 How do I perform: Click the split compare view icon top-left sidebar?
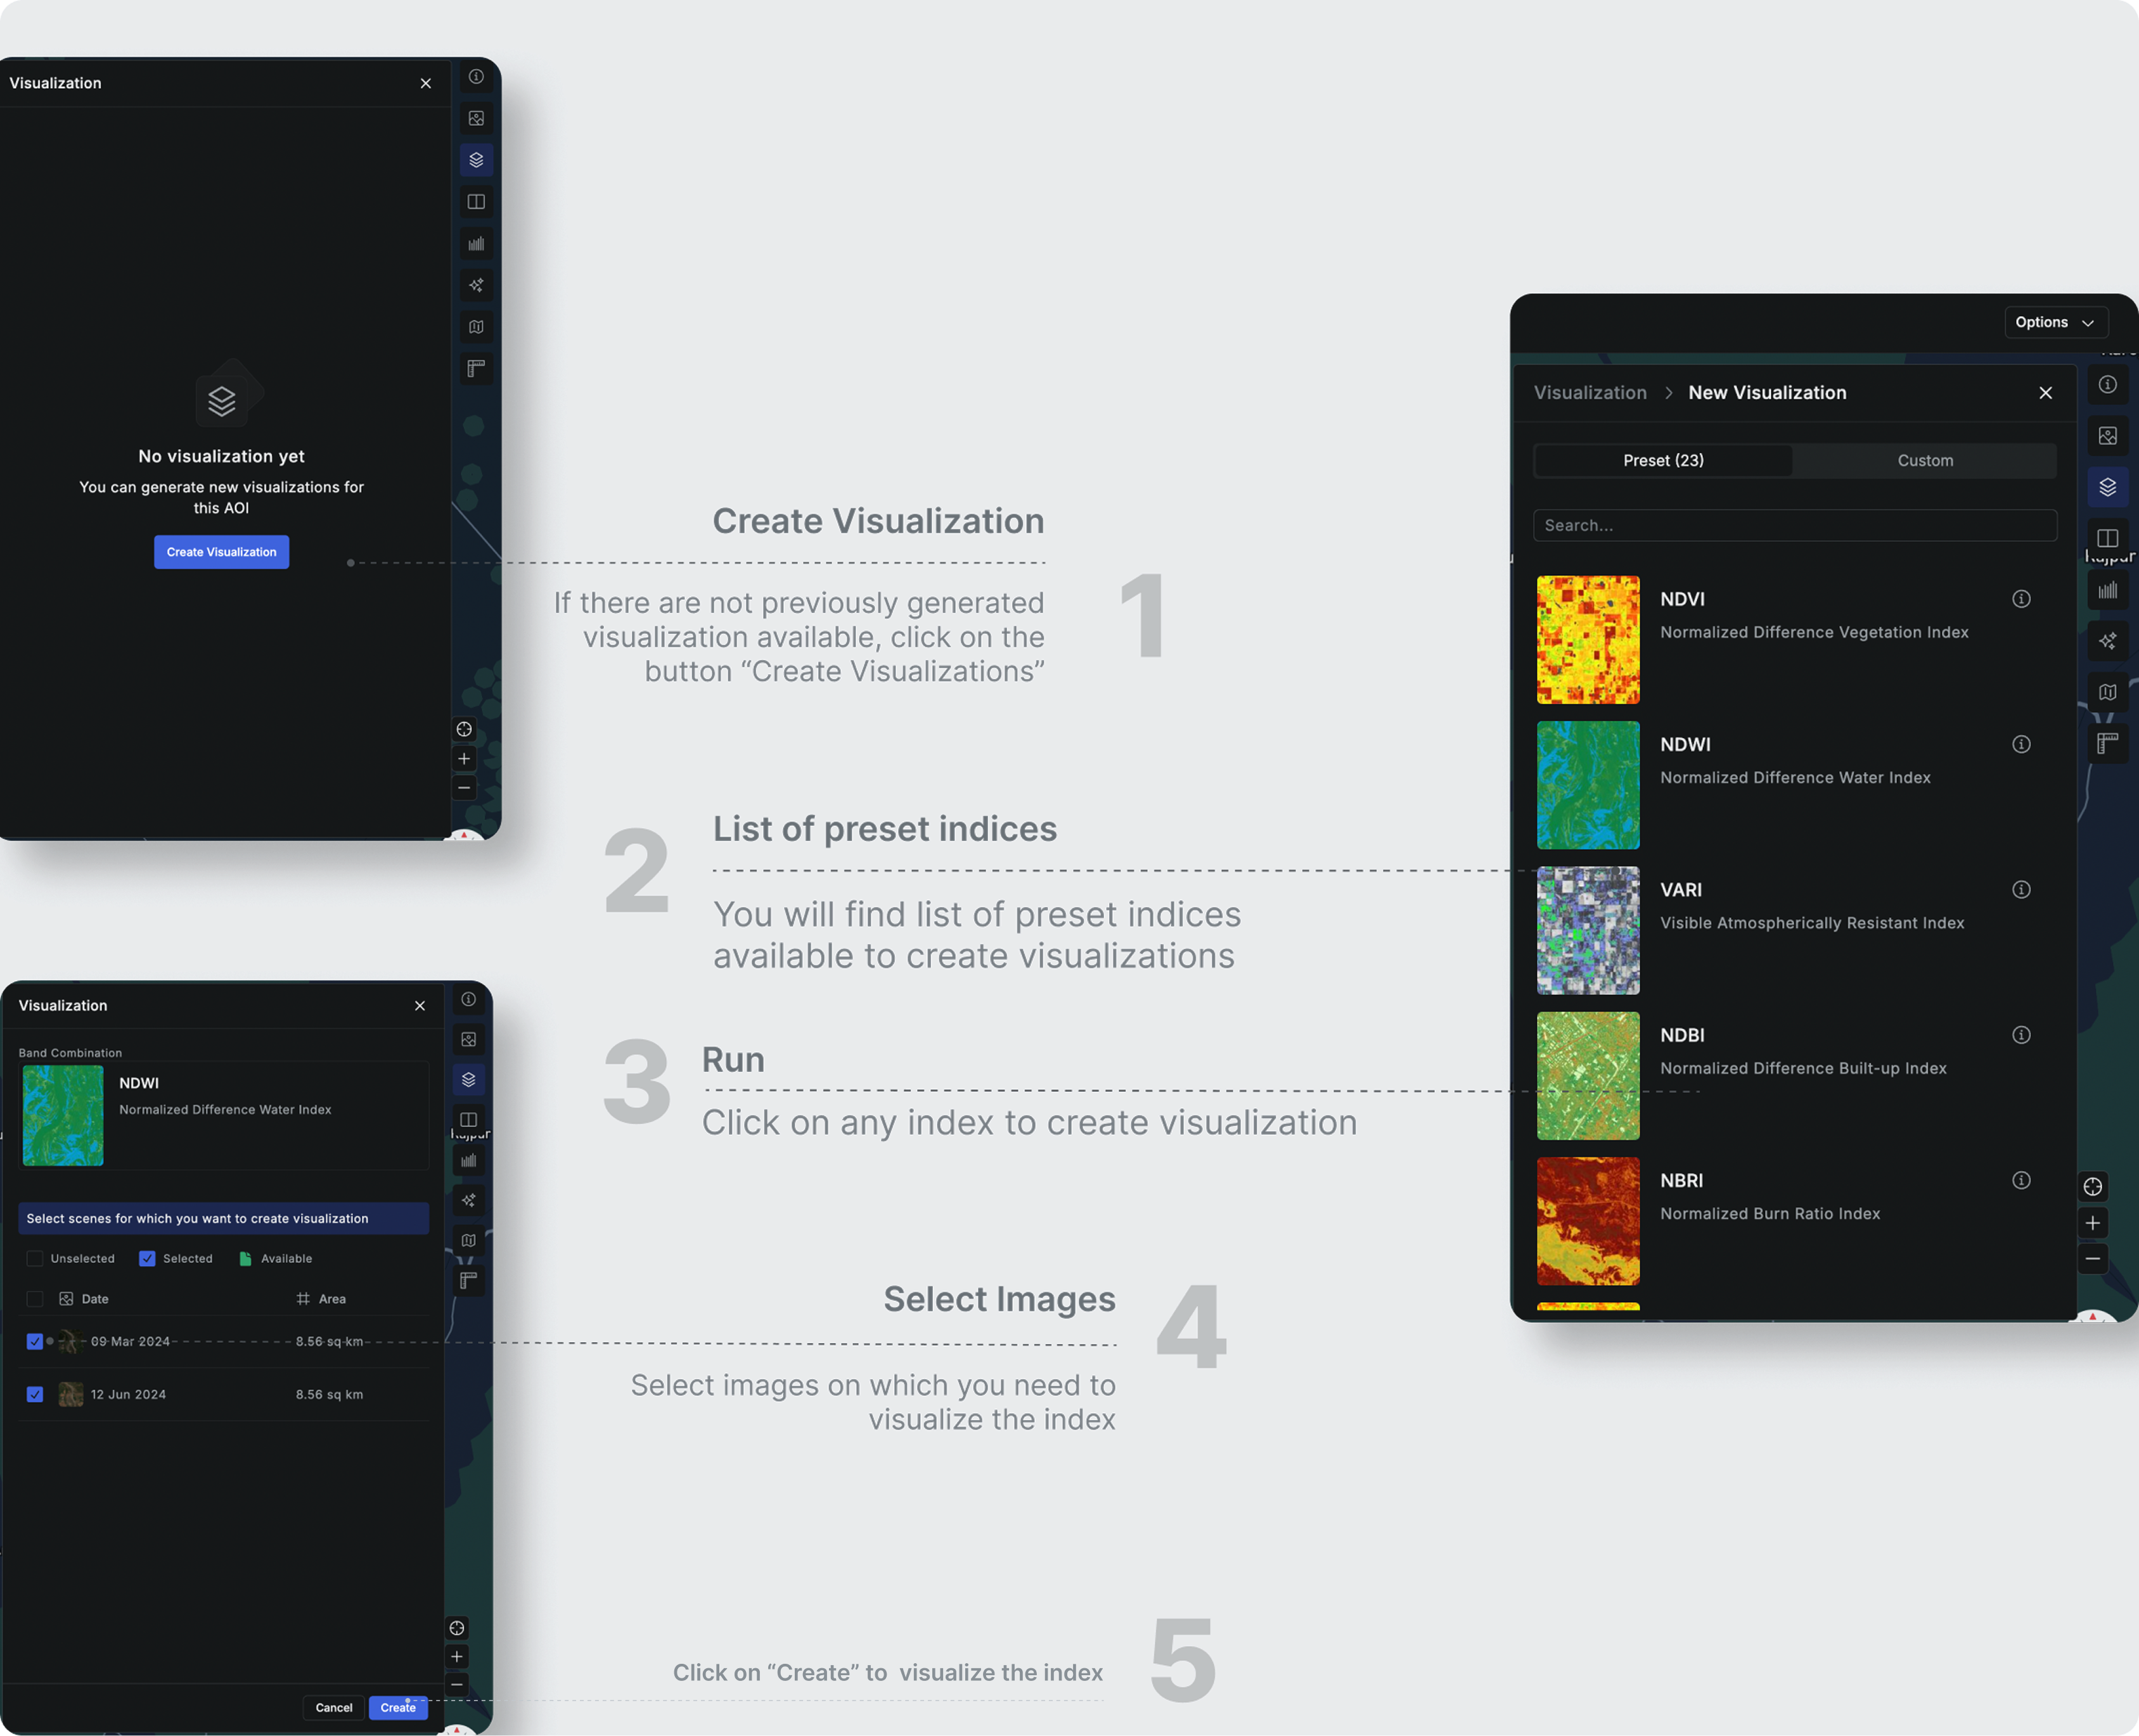(x=476, y=202)
